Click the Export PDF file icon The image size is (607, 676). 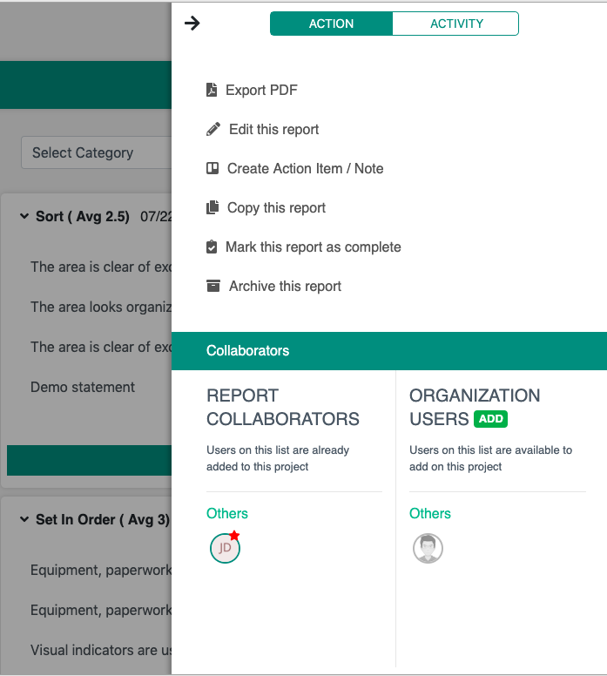pos(211,90)
